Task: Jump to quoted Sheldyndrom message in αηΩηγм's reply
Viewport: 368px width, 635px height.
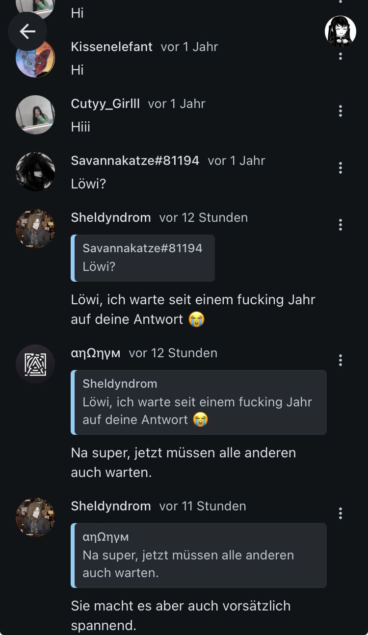Action: click(199, 402)
